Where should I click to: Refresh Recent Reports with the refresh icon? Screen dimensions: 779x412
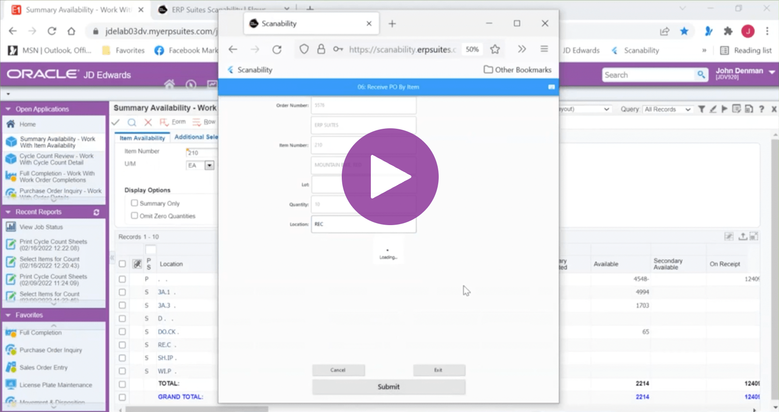[x=96, y=212]
